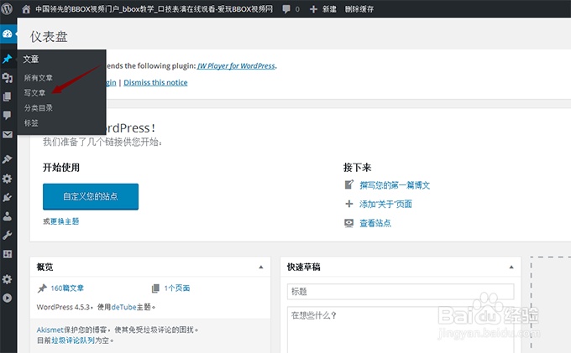Click the pushpin icon beside 160篇文章

tap(42, 288)
